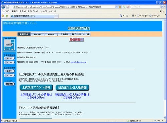167x123 pixels.
Task: Expand the address bar history dropdown
Action: pyautogui.click(x=116, y=7)
